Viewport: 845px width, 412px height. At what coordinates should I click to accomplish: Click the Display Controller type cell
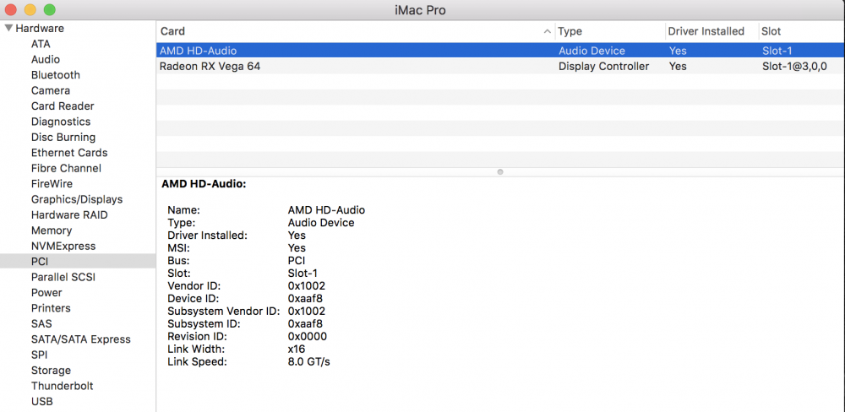click(x=603, y=66)
